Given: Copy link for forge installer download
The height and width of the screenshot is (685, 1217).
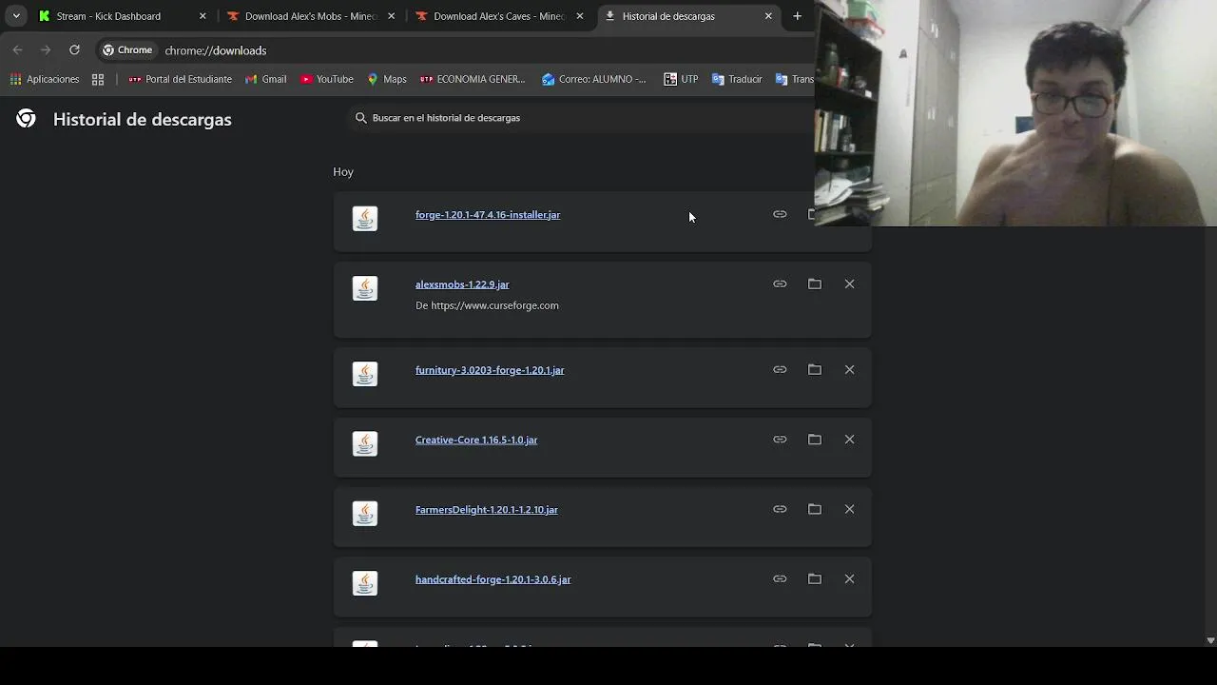Looking at the screenshot, I should pyautogui.click(x=780, y=214).
